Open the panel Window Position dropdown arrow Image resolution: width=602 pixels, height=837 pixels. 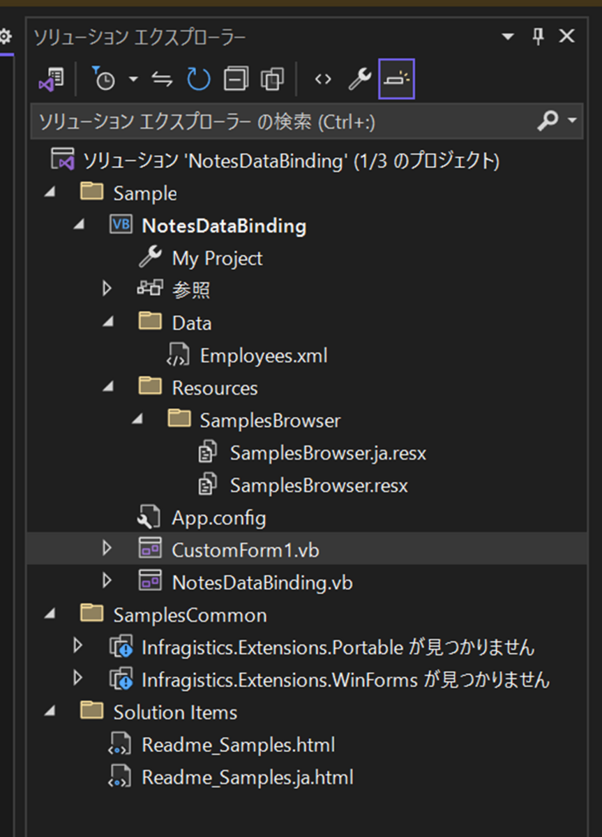tap(508, 36)
